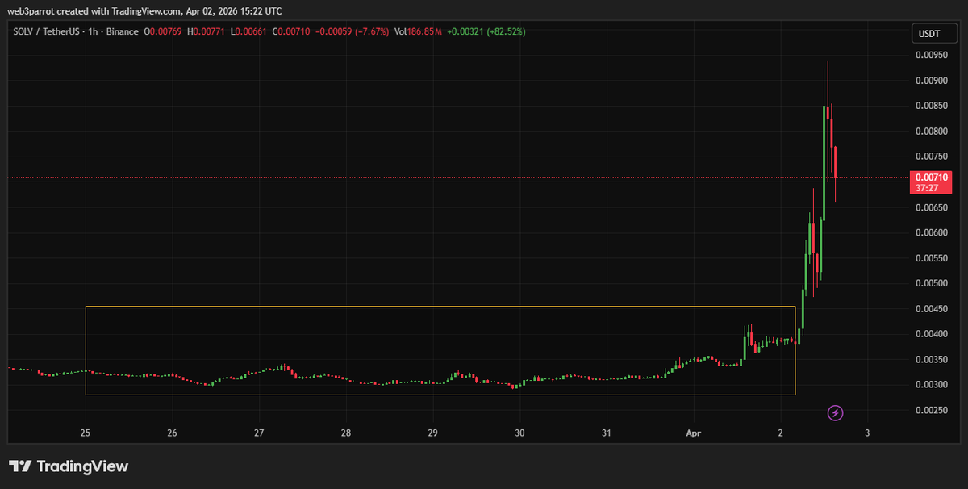Click the 0.00650 price axis label
The image size is (968, 489).
(933, 207)
